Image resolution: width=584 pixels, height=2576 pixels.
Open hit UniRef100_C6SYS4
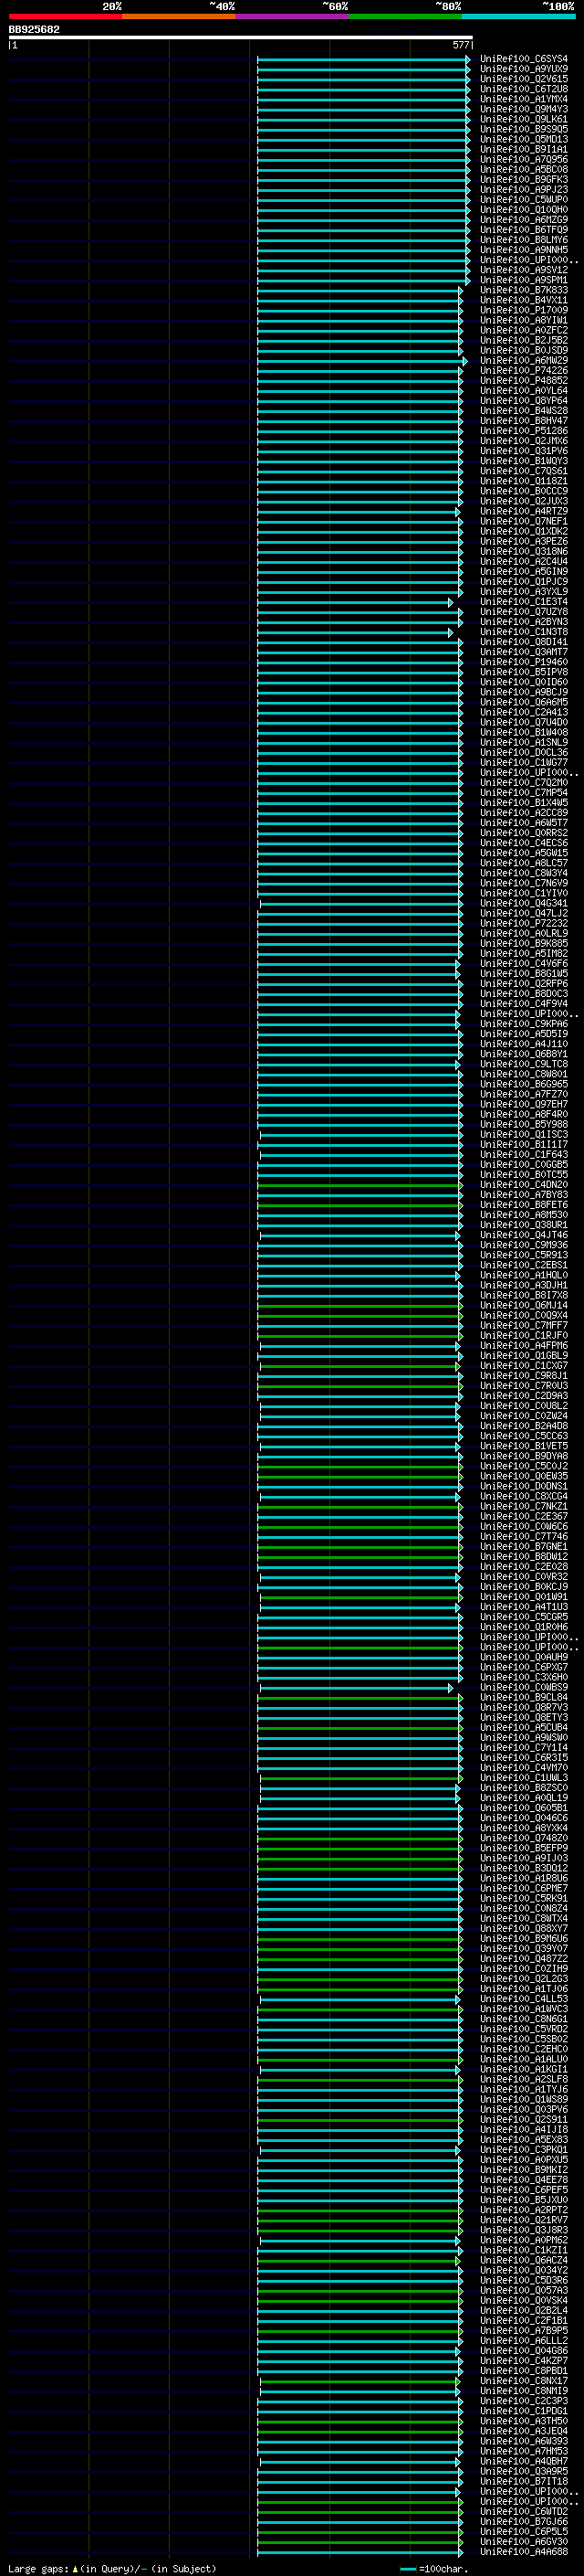pos(523,60)
